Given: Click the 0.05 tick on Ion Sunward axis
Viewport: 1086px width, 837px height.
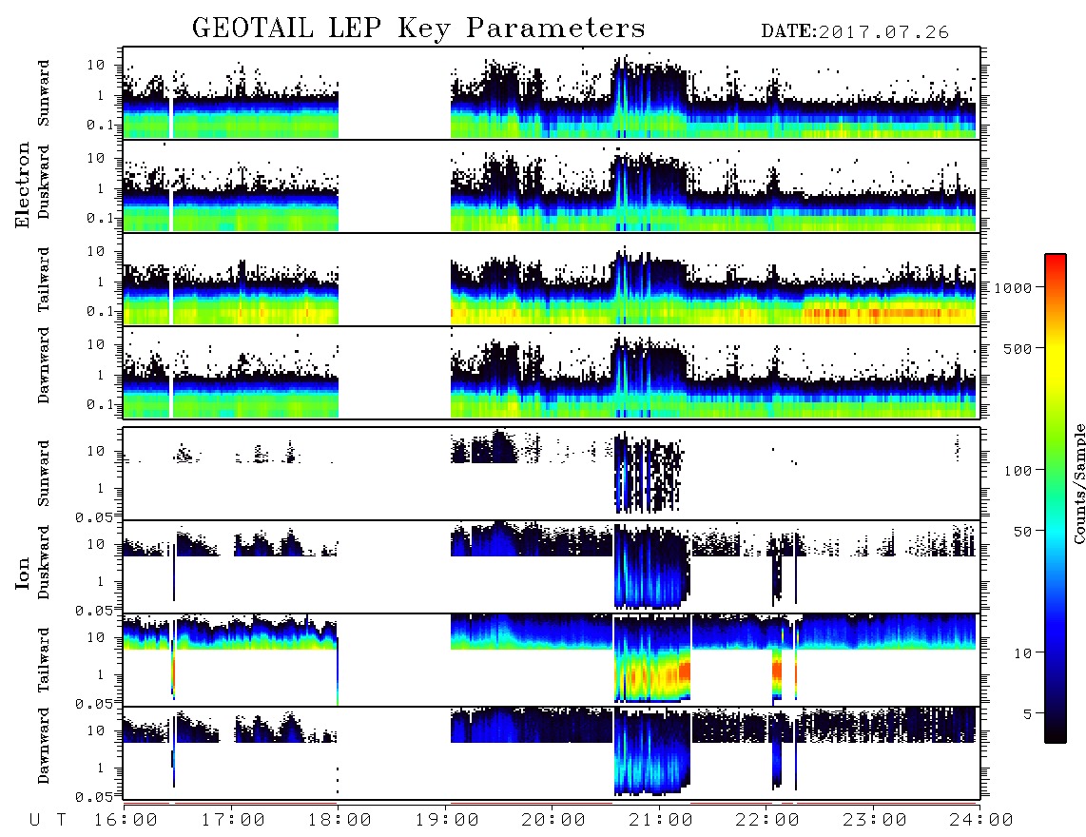Looking at the screenshot, I should (x=94, y=516).
